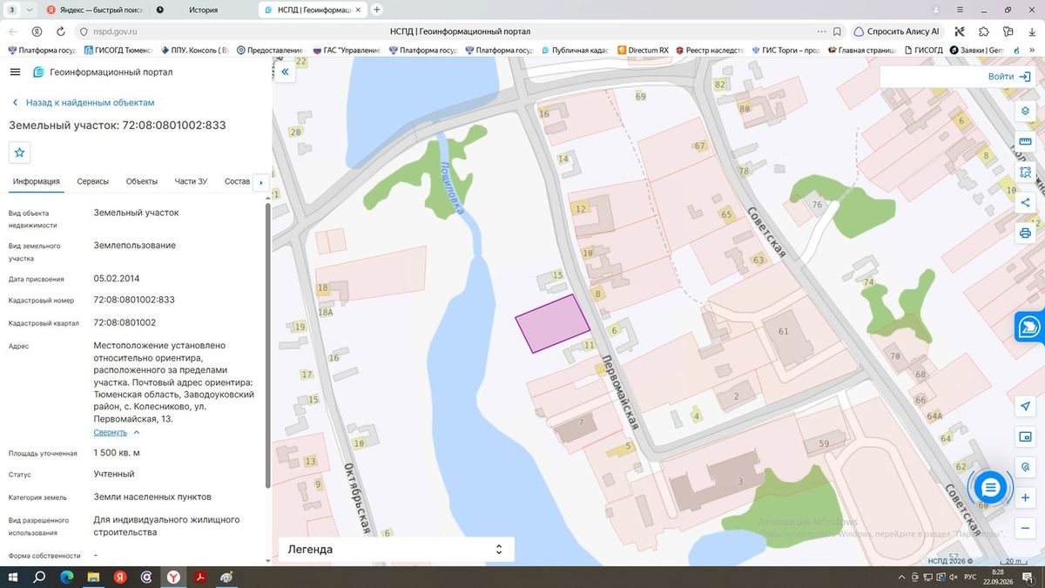Select the area search tool on map
Screen dimensions: 1045x588
(1025, 172)
